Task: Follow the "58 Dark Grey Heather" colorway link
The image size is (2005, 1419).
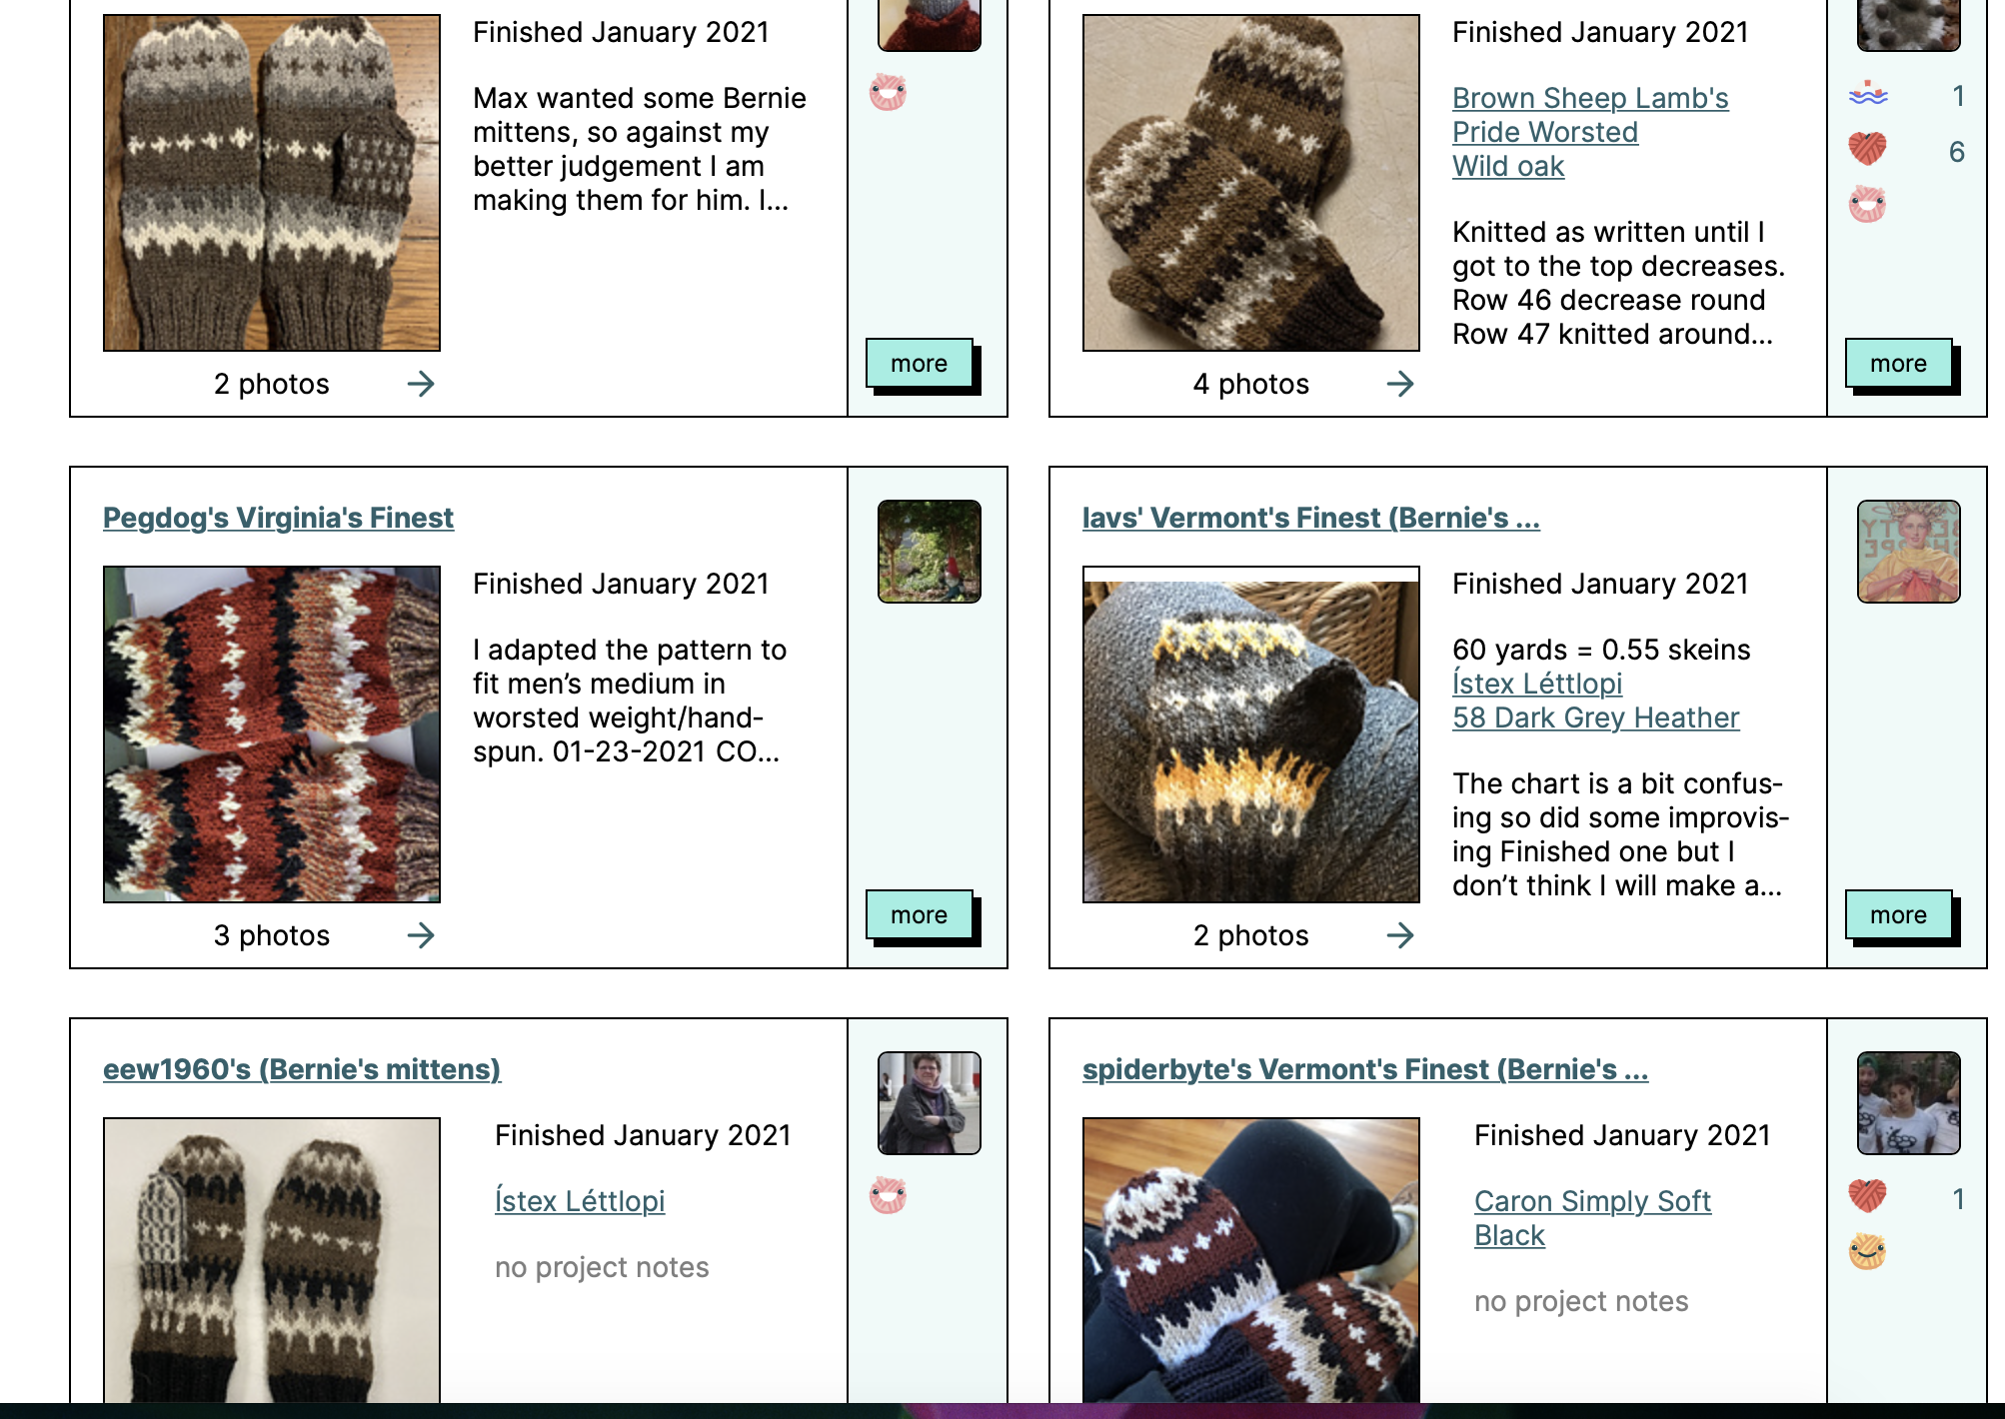Action: click(1596, 717)
